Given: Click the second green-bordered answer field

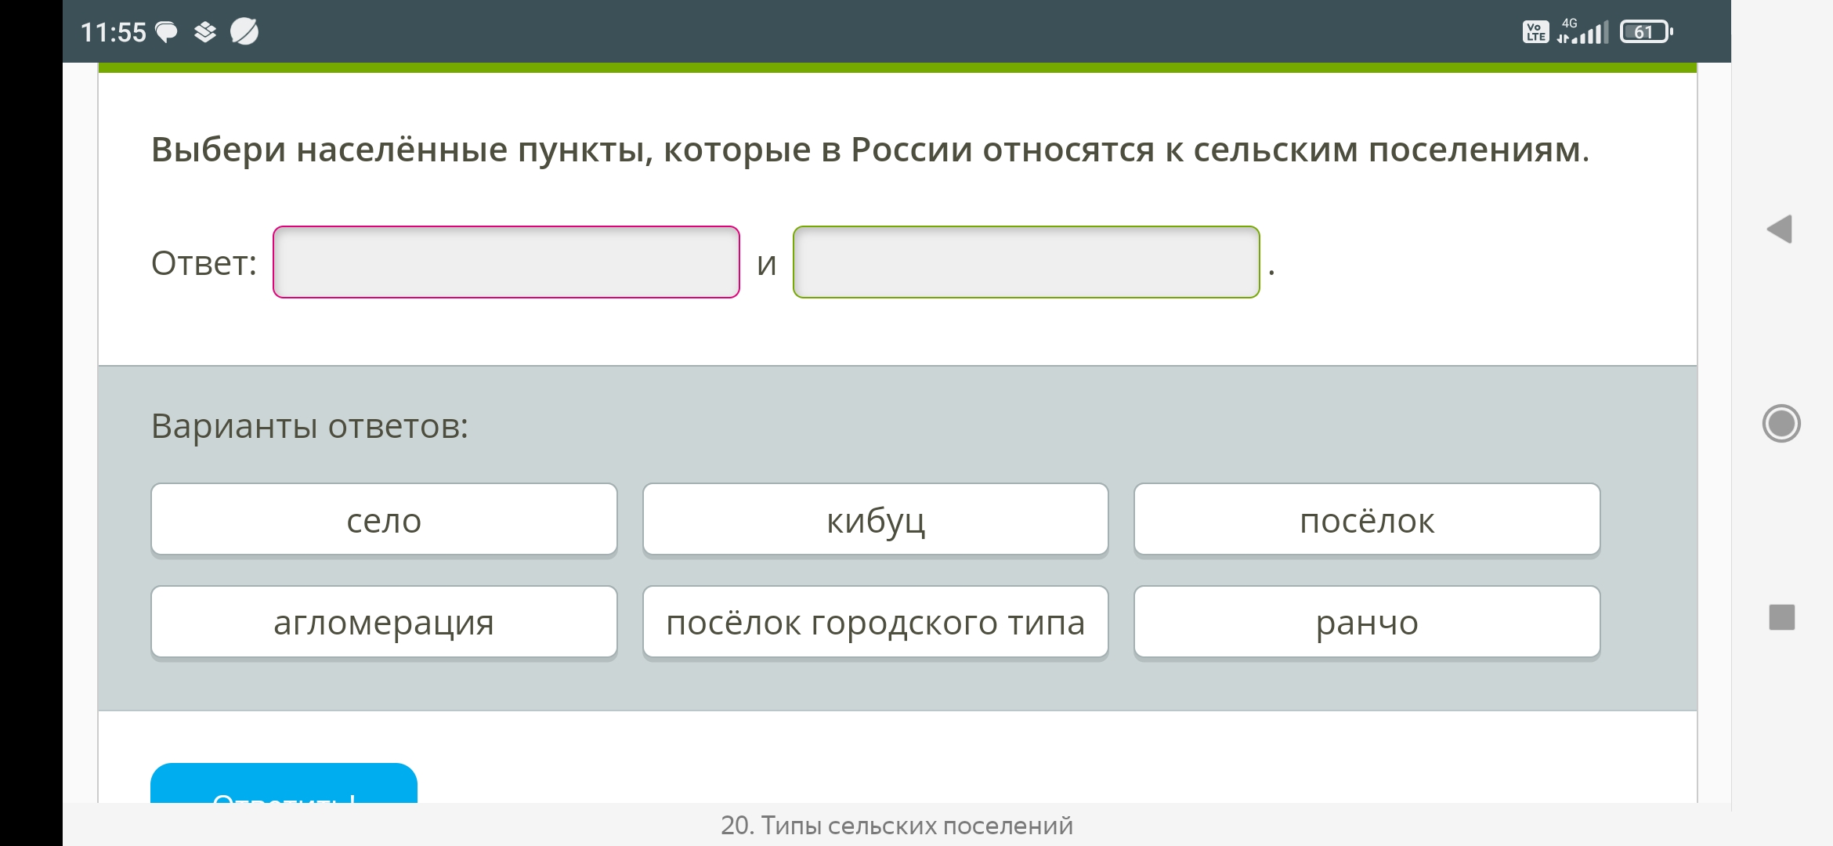Looking at the screenshot, I should [x=1026, y=262].
